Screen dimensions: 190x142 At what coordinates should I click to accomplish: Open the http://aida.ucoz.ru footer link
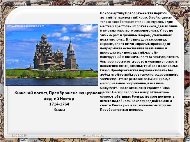pos(95,135)
